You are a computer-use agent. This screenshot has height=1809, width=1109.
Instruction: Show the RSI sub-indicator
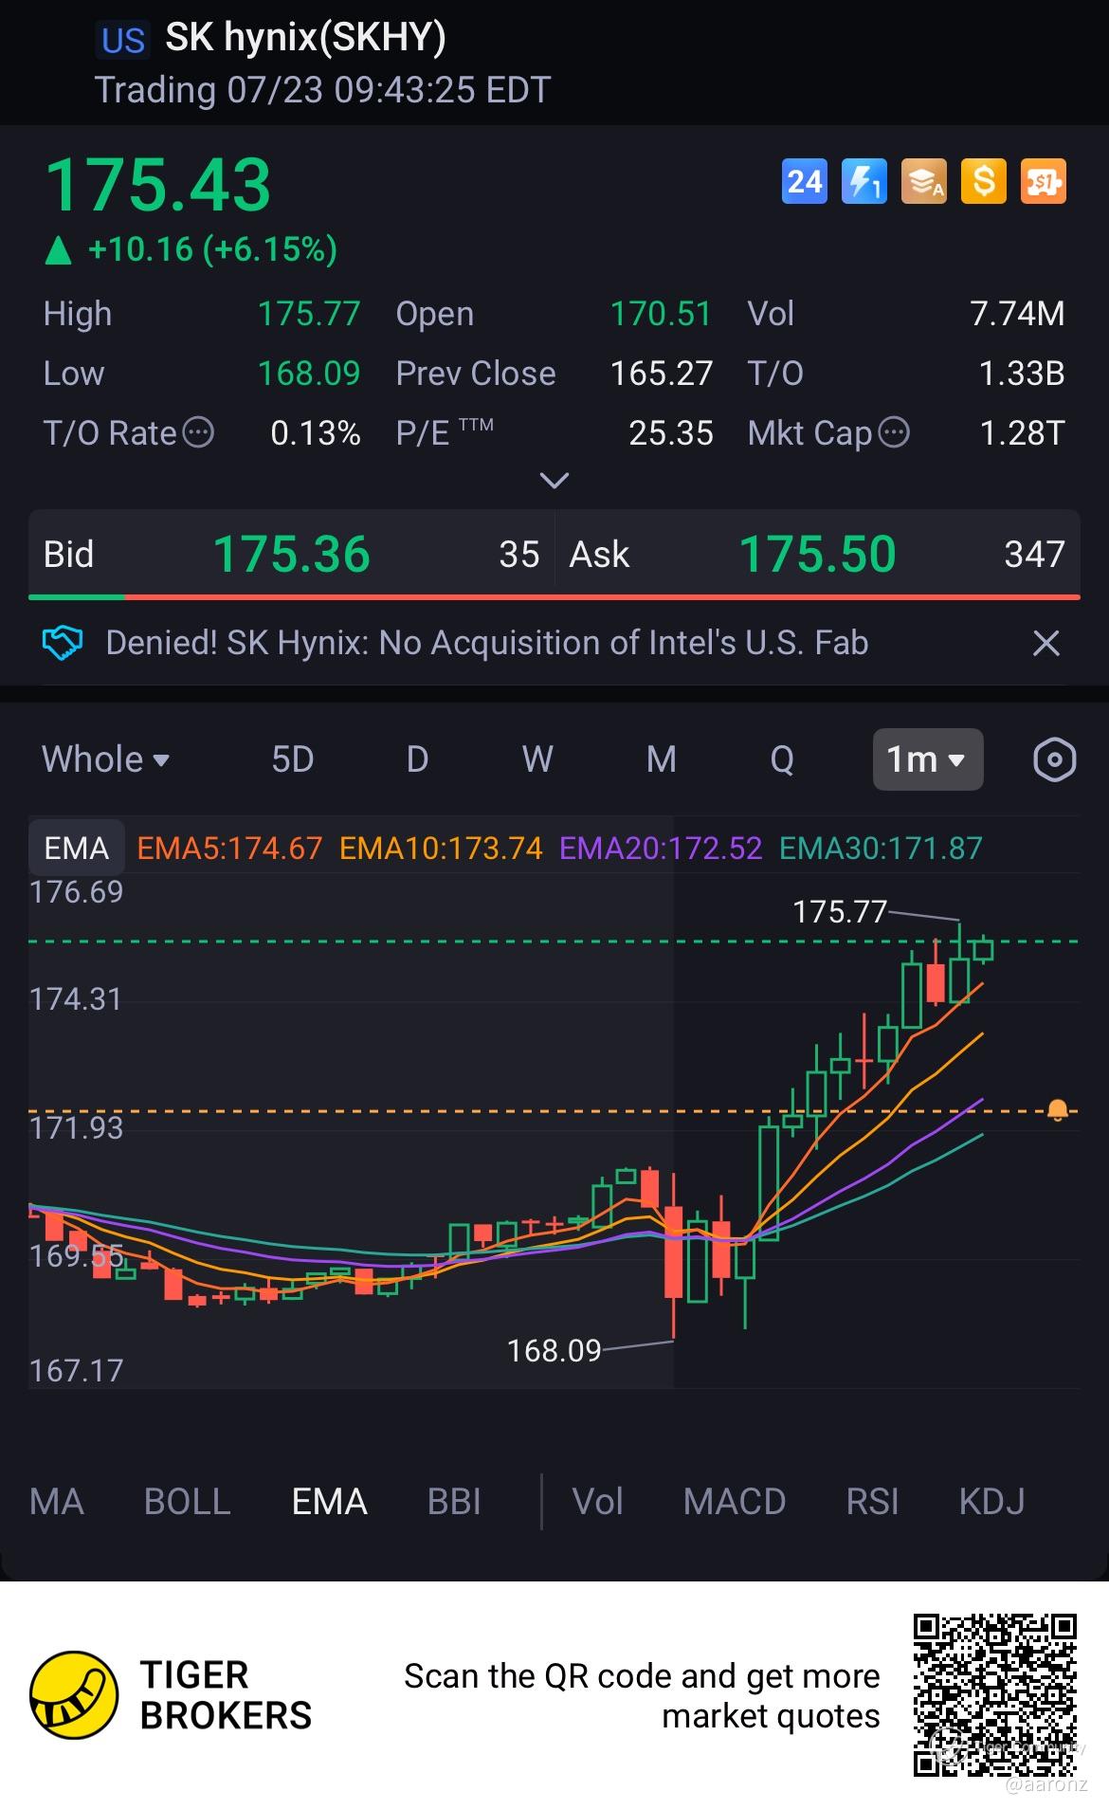(x=872, y=1502)
